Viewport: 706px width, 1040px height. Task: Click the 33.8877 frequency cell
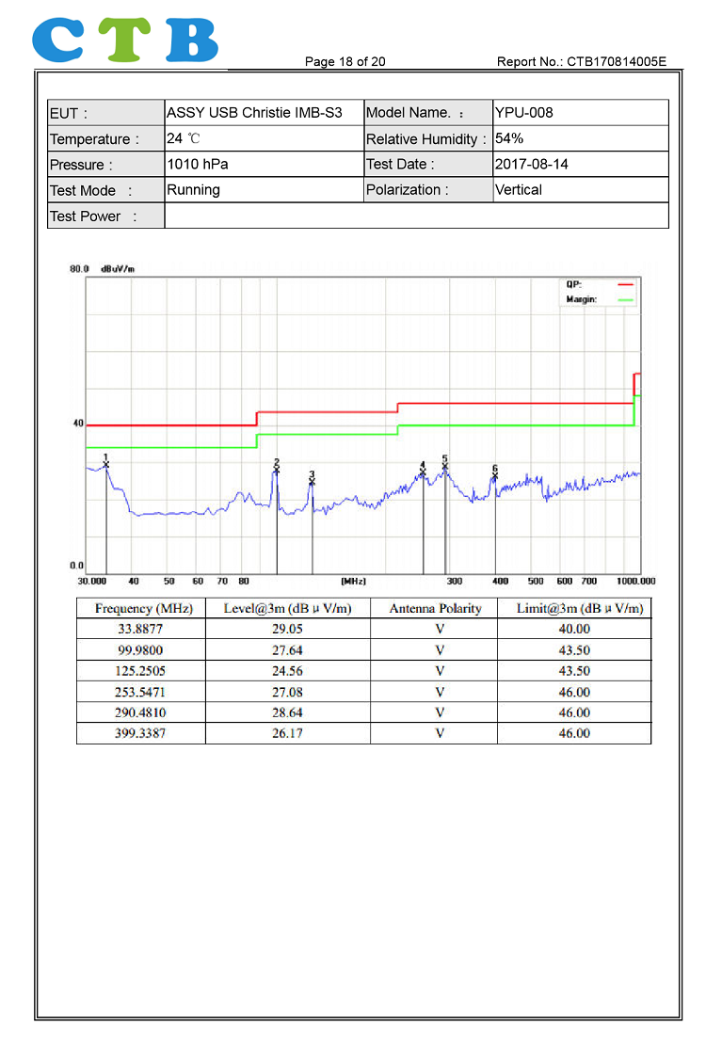pyautogui.click(x=142, y=630)
